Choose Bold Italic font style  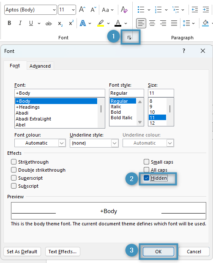(x=123, y=118)
